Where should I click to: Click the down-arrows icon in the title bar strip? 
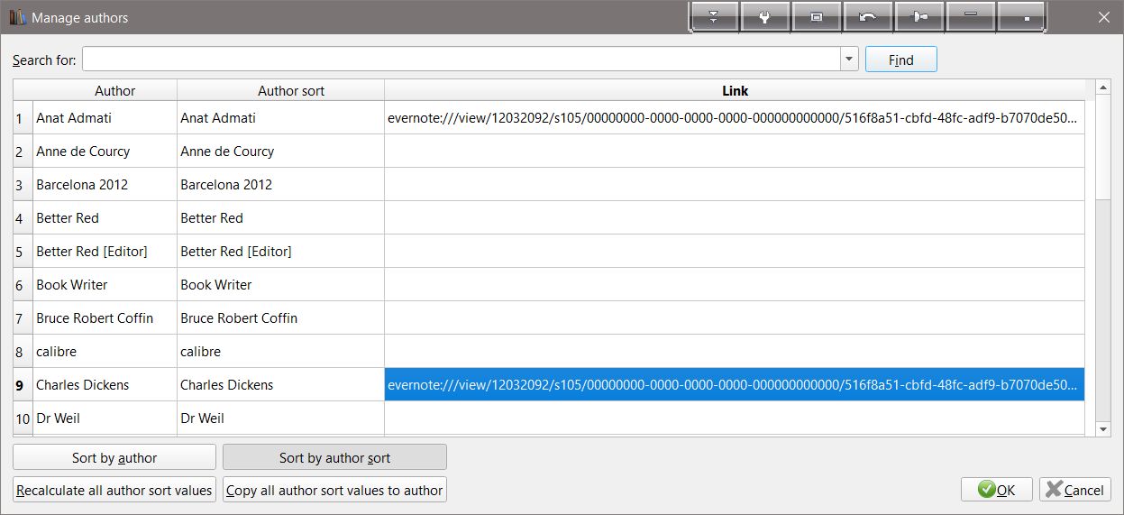(x=713, y=16)
